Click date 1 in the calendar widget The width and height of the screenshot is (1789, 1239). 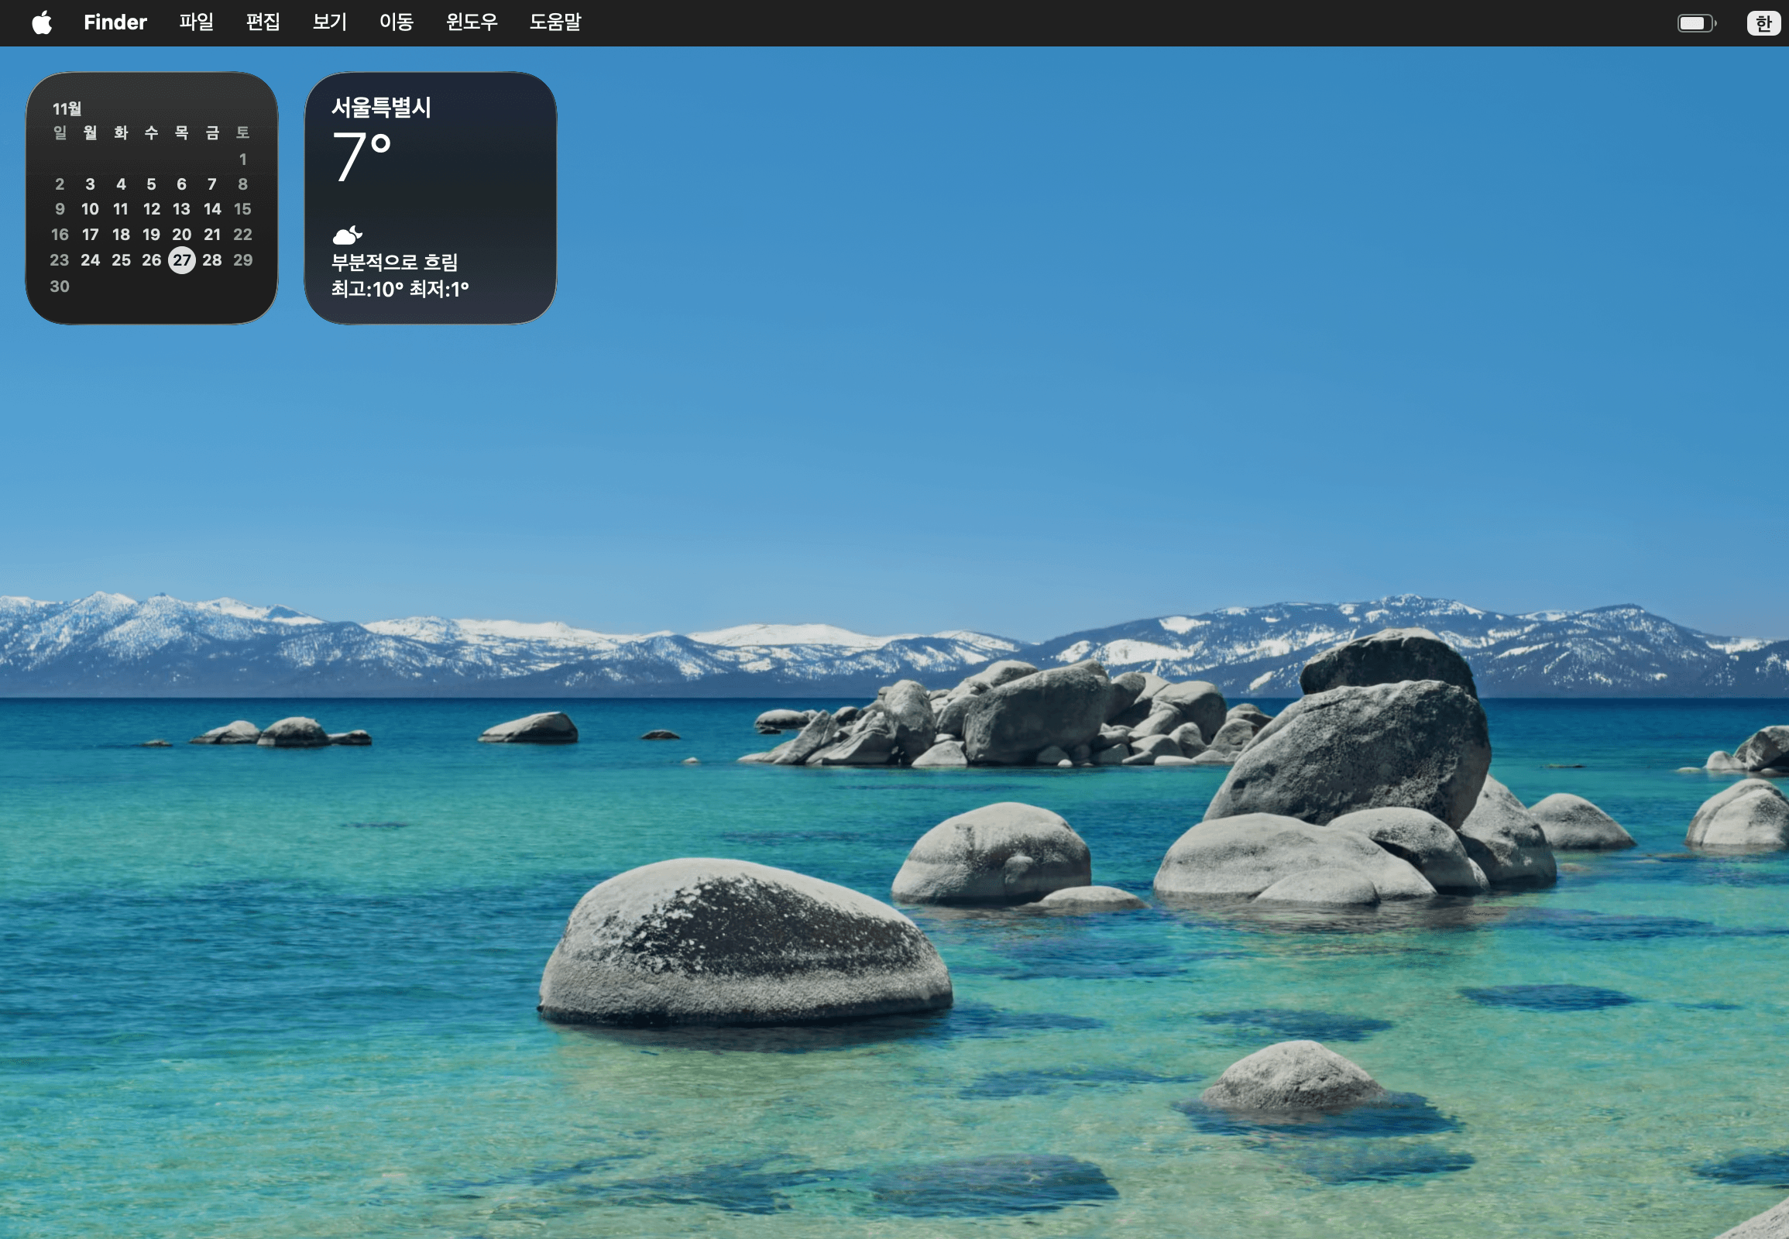243,159
